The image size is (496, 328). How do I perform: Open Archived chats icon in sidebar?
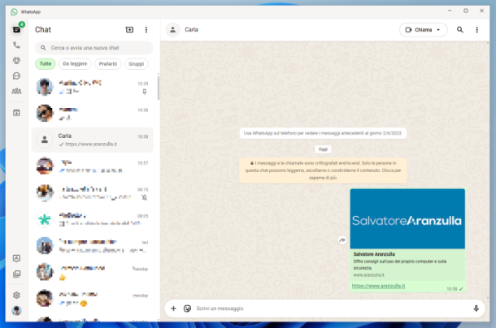(x=16, y=113)
